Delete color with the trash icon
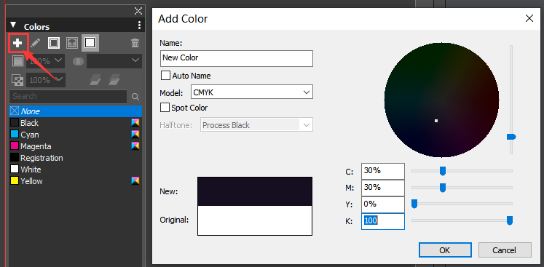 135,43
